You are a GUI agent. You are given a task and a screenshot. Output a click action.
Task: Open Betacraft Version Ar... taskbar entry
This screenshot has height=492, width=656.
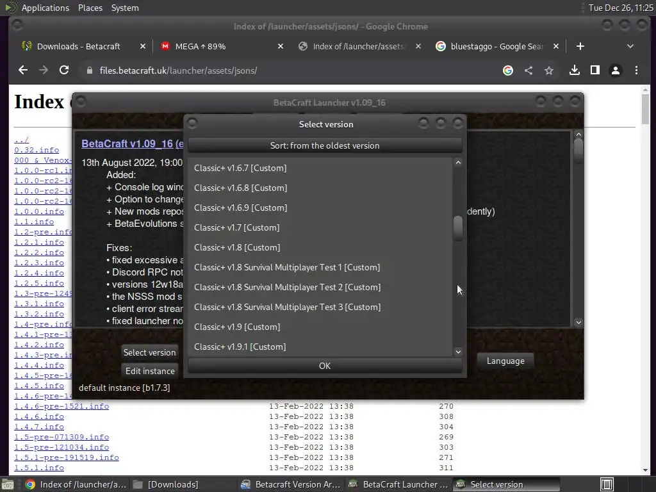point(291,484)
